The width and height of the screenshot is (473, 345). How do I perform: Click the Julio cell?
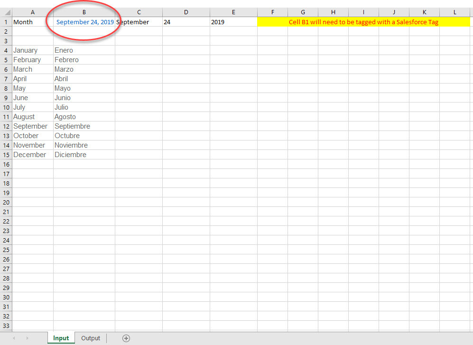pos(84,107)
